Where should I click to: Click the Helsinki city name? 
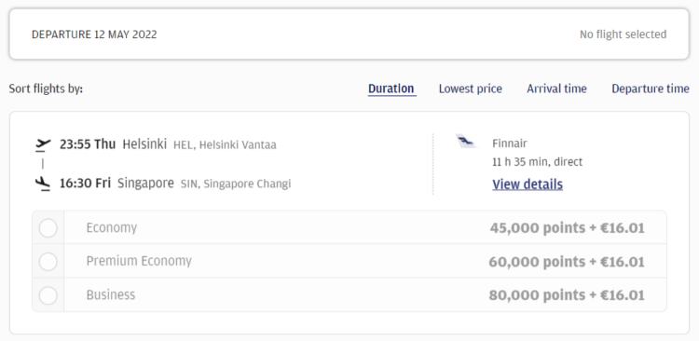(144, 144)
